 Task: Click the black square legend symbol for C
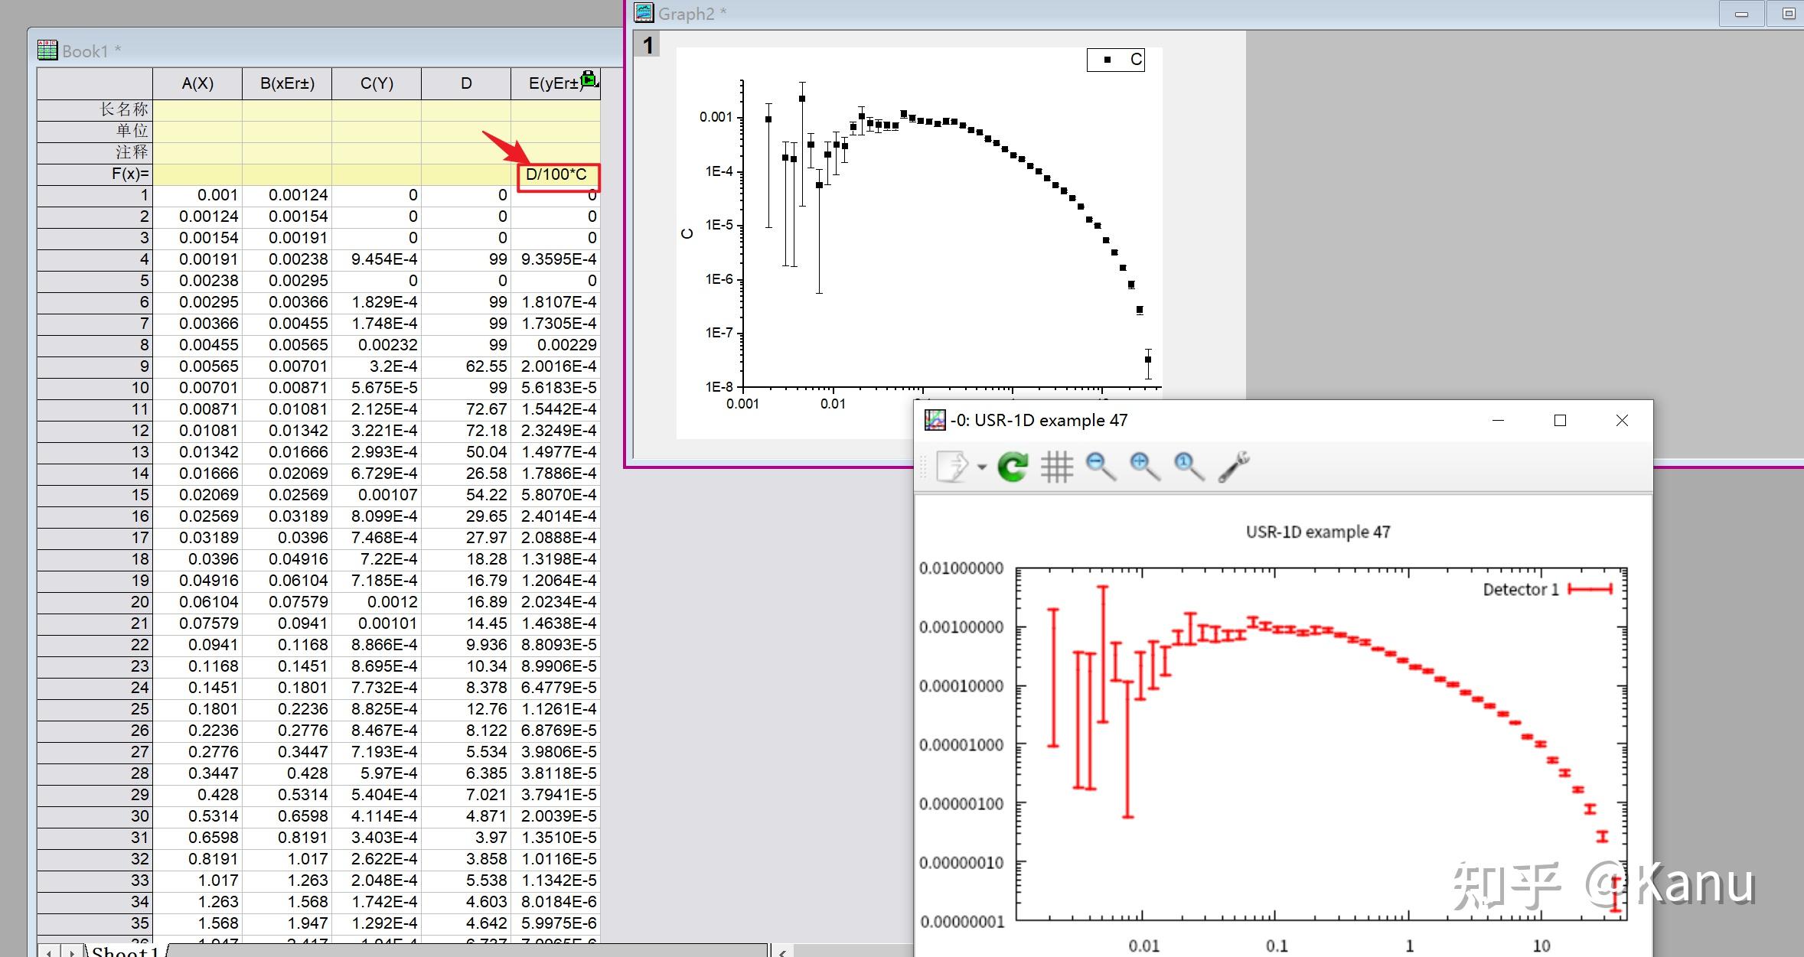point(1107,60)
